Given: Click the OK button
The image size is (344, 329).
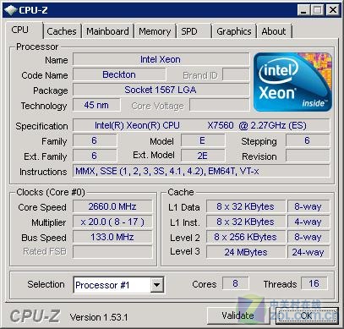Looking at the screenshot, I should pos(307,315).
